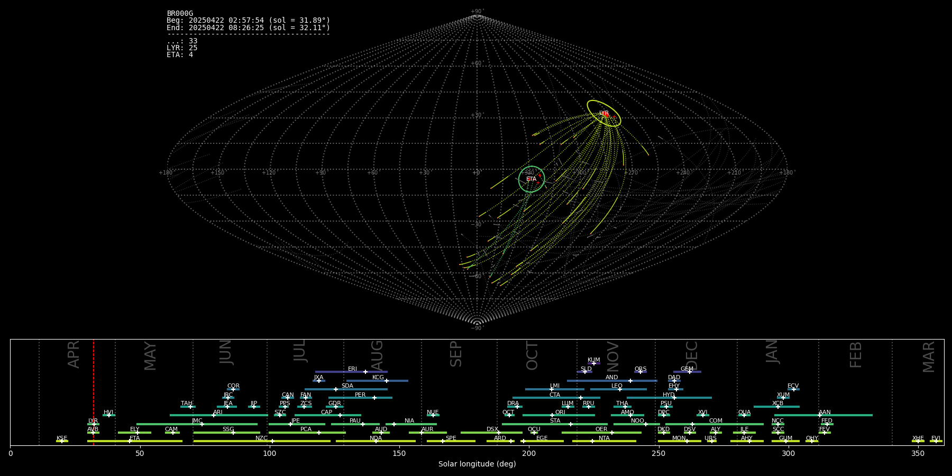
Task: Click the LYR label in the bottom timeline
Action: pos(93,421)
